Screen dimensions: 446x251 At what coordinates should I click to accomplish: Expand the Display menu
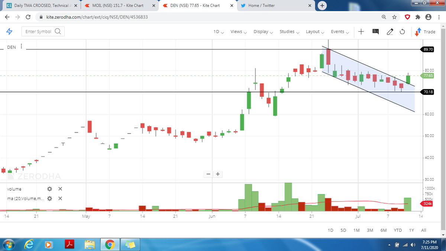pos(263,32)
